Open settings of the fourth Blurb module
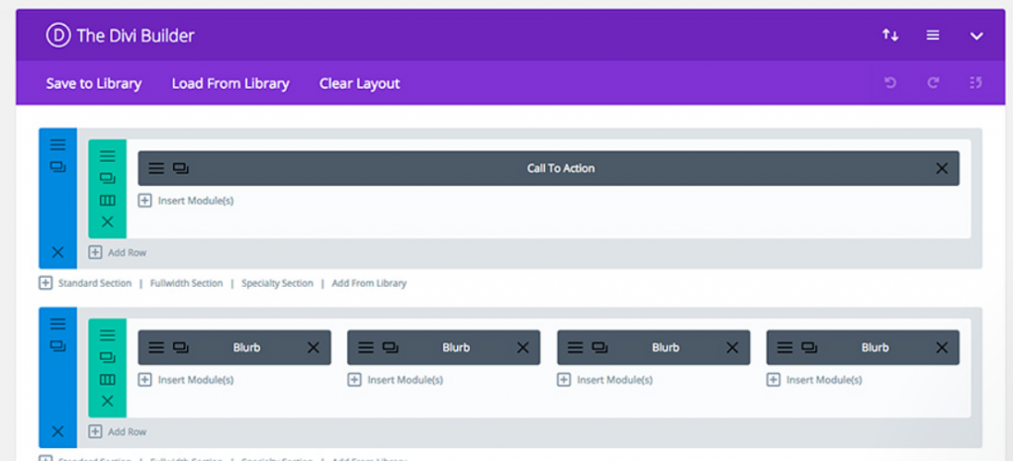1013x461 pixels. 784,348
